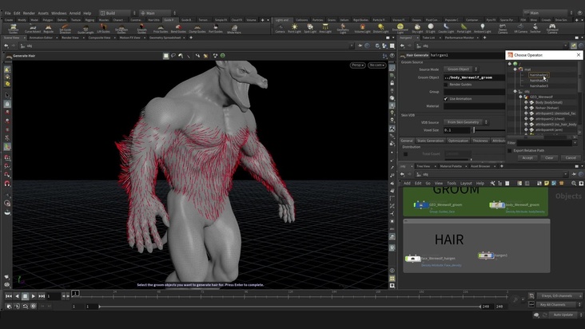Click the Clear button in dialog
Viewport: 585px width, 329px height.
[x=549, y=157]
